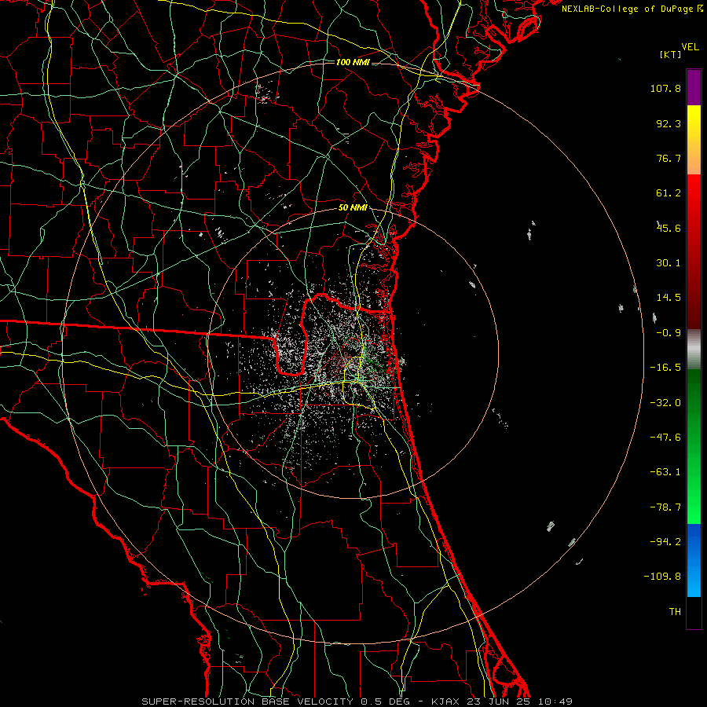Click the 100 NMI range ring label
Screen dimensions: 707x707
353,62
